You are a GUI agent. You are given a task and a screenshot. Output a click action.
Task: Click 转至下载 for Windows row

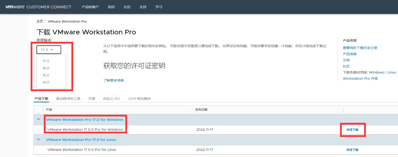coord(352,130)
